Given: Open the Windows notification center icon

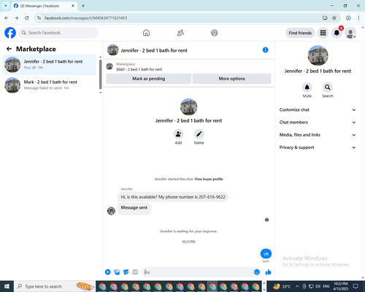Looking at the screenshot, I should click(x=356, y=286).
